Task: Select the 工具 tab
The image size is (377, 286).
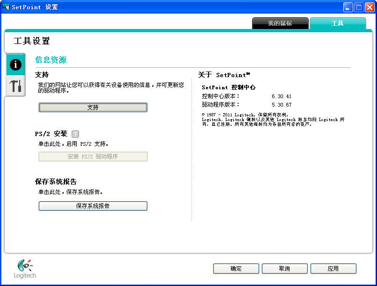Action: [338, 23]
